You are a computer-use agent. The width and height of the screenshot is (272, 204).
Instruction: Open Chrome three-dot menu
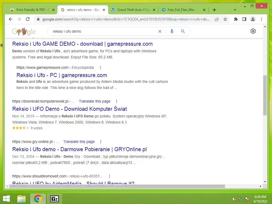coord(261,19)
